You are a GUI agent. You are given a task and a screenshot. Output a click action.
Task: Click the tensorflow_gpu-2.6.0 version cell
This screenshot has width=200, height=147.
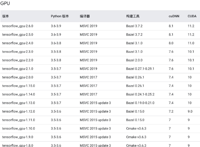pyautogui.click(x=18, y=26)
